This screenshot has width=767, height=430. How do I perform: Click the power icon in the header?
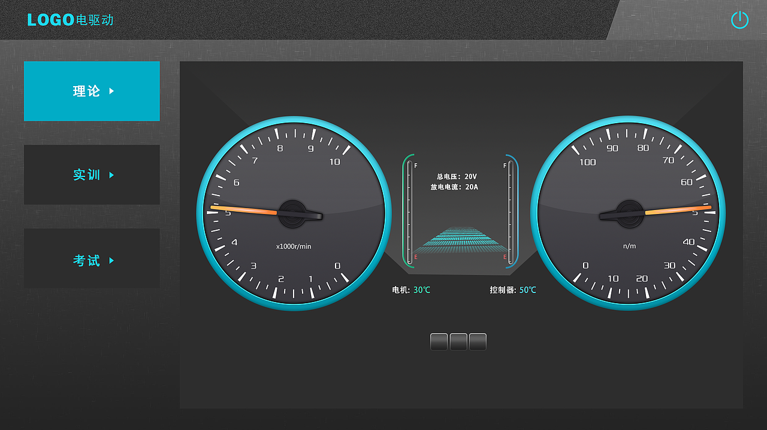coord(740,20)
